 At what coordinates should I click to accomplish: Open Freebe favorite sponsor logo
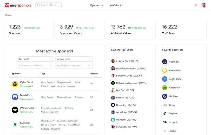point(165,131)
